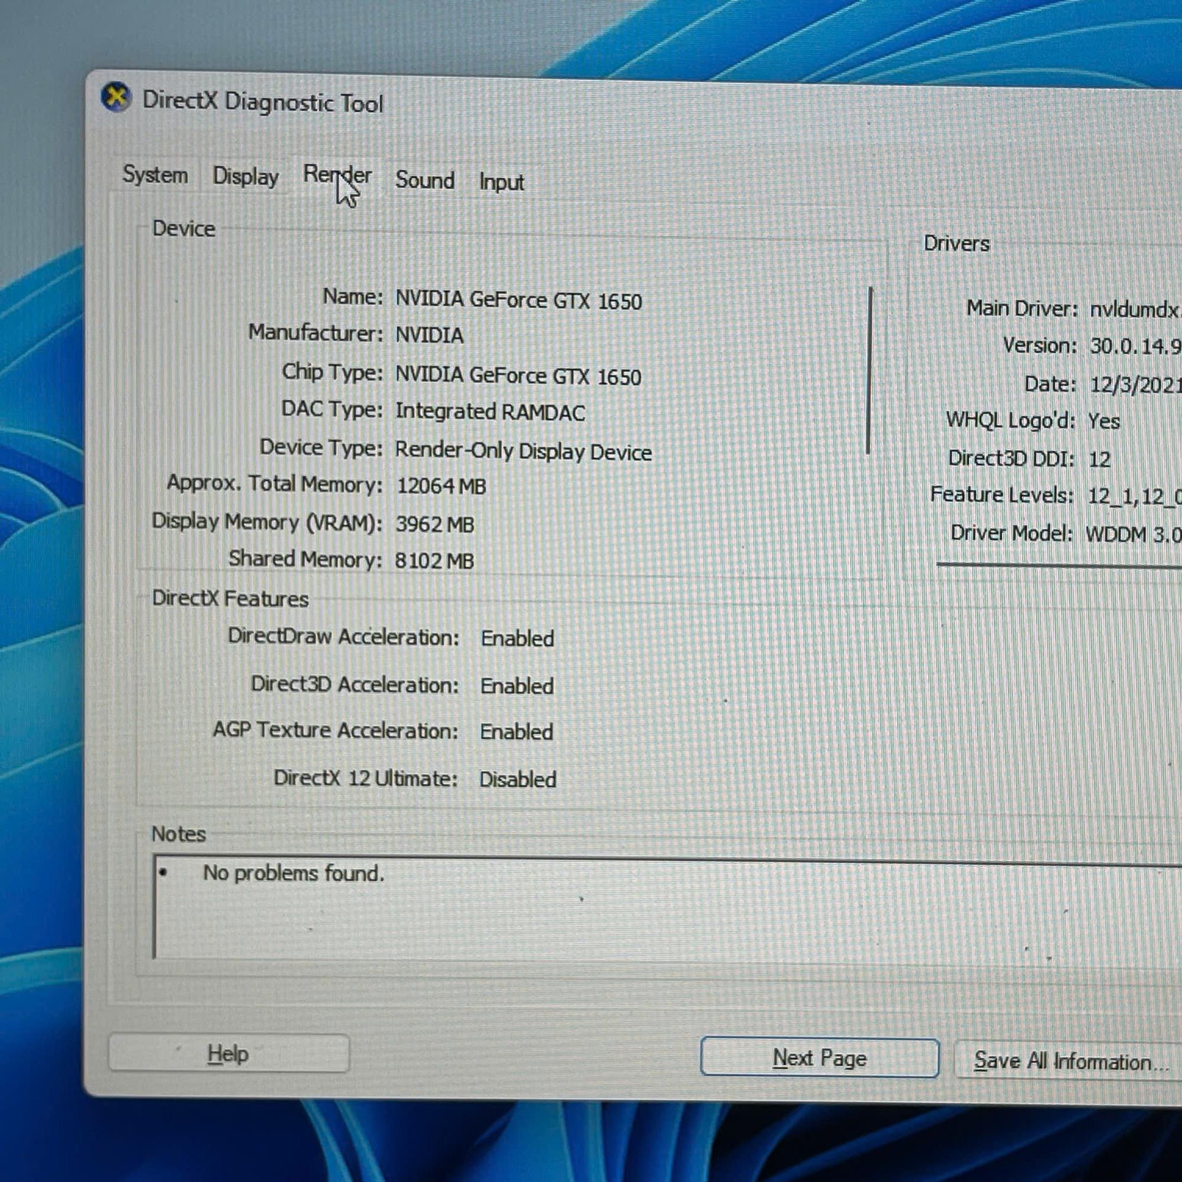Select the name value 'NVIDIA GeForce GTX 1650'

tap(519, 300)
